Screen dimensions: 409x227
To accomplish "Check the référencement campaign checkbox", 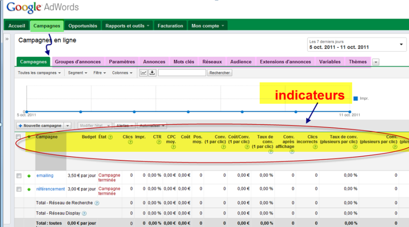I will click(19, 189).
